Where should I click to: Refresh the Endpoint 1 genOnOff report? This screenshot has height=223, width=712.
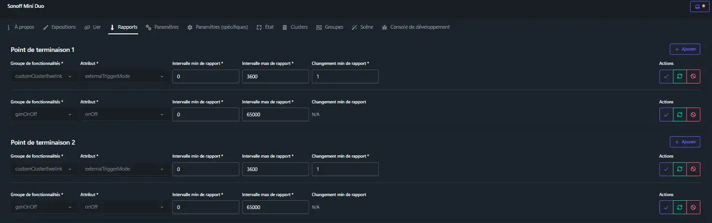coord(679,115)
